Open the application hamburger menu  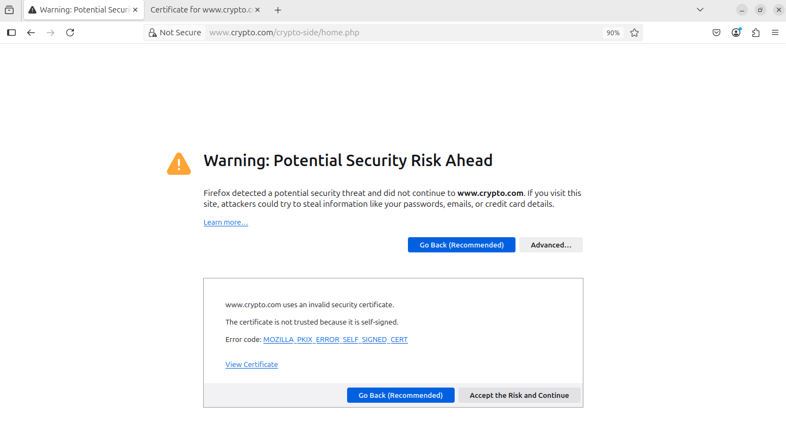click(x=775, y=33)
